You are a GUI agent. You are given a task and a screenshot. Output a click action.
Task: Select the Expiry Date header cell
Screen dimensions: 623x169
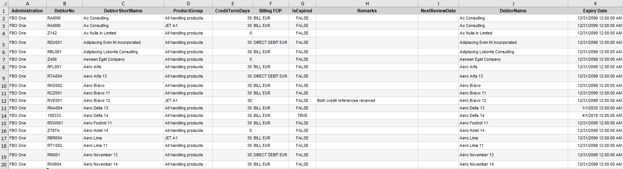tap(595, 11)
